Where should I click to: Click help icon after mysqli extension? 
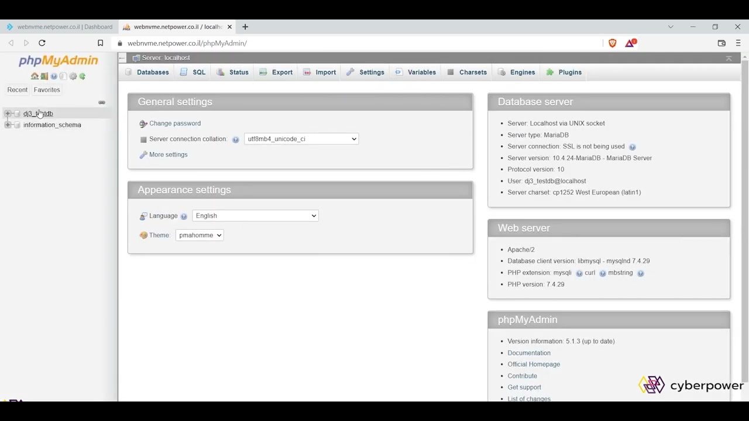(x=579, y=273)
